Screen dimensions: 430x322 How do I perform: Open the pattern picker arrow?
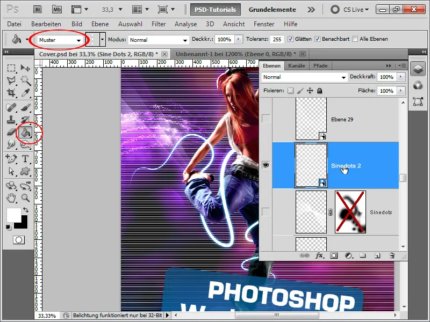pos(102,40)
